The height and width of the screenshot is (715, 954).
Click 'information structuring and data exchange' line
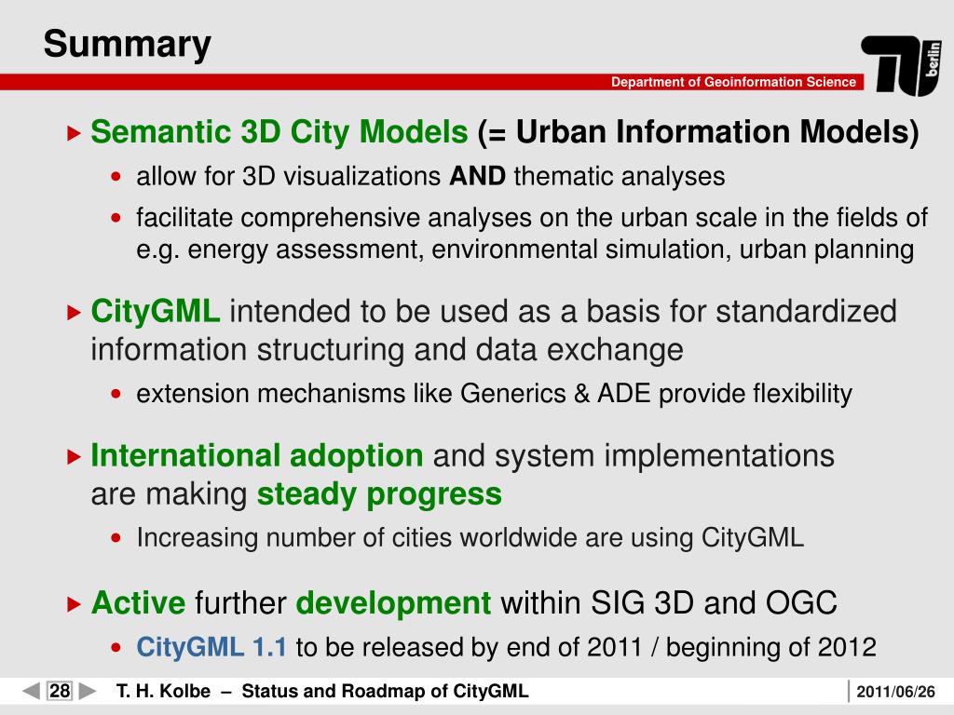[387, 350]
